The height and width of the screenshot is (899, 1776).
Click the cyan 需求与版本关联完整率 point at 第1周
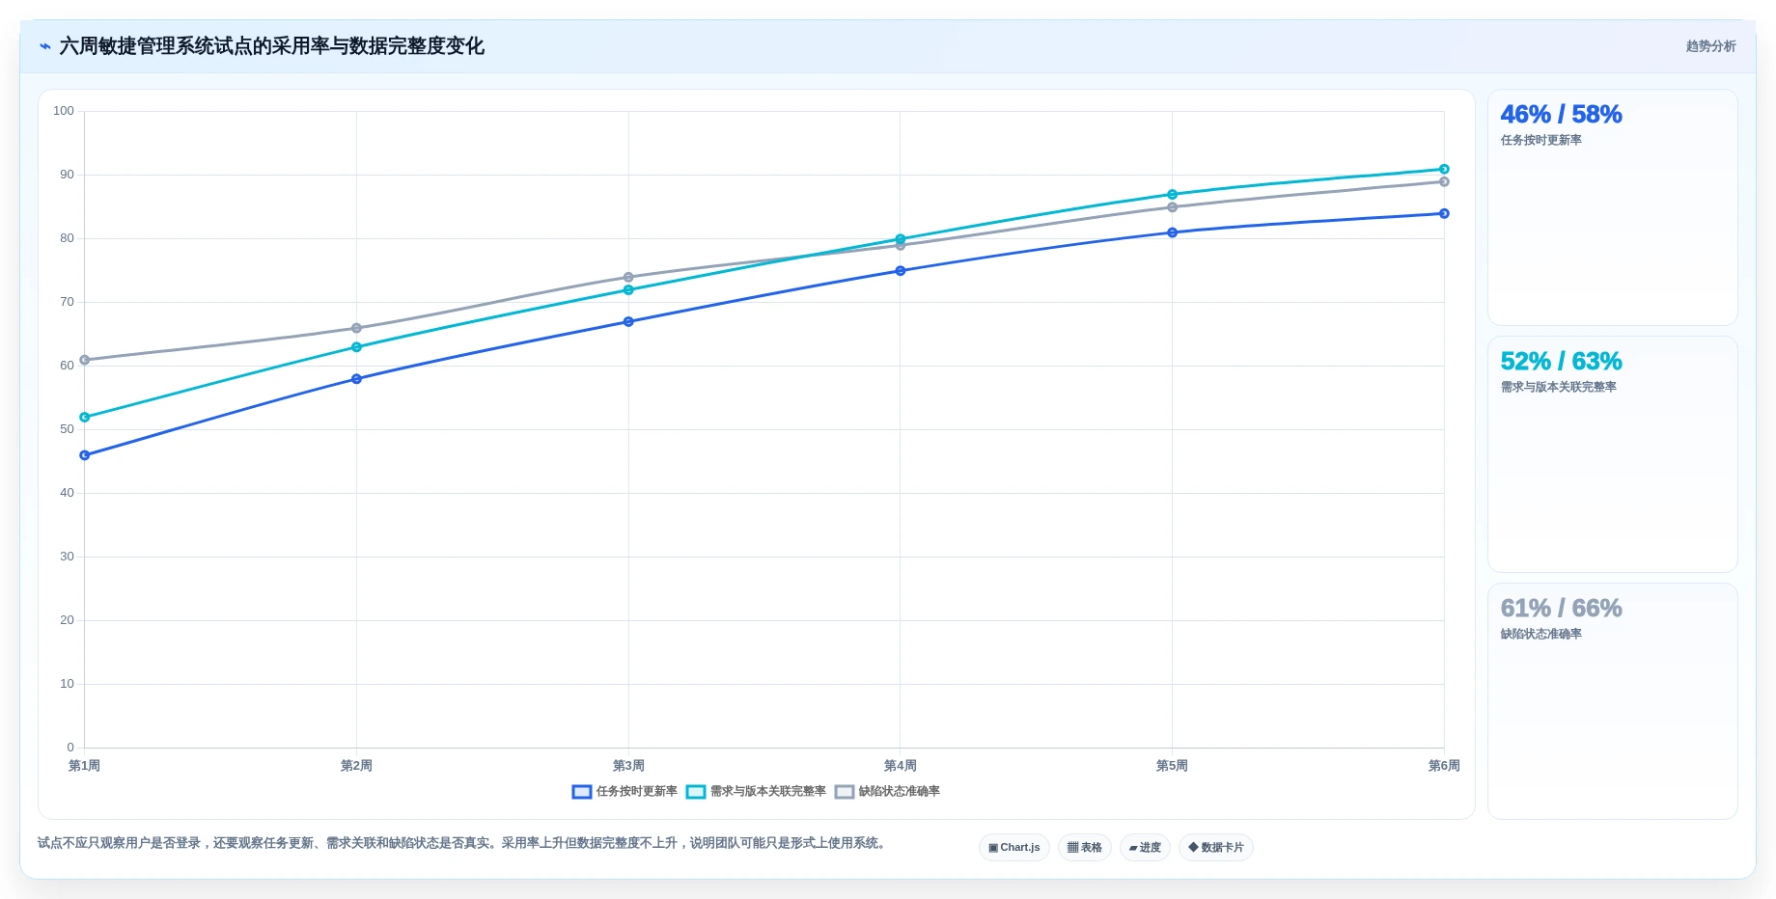click(x=85, y=418)
